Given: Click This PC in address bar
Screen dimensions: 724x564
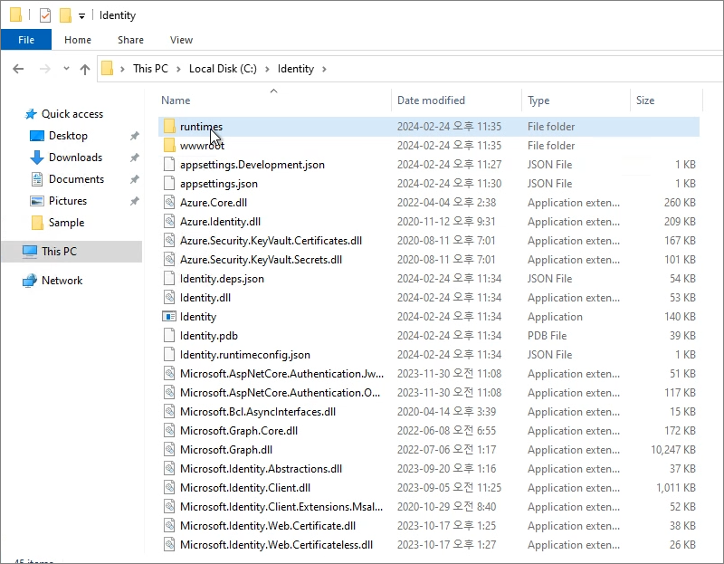Looking at the screenshot, I should coord(150,69).
